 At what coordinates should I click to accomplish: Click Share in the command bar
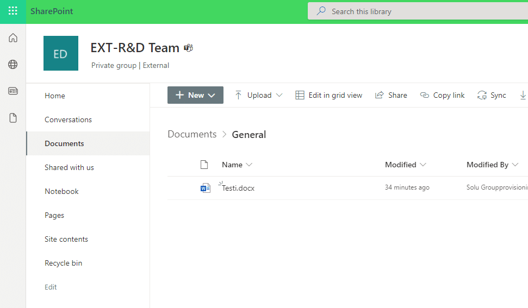click(x=391, y=95)
